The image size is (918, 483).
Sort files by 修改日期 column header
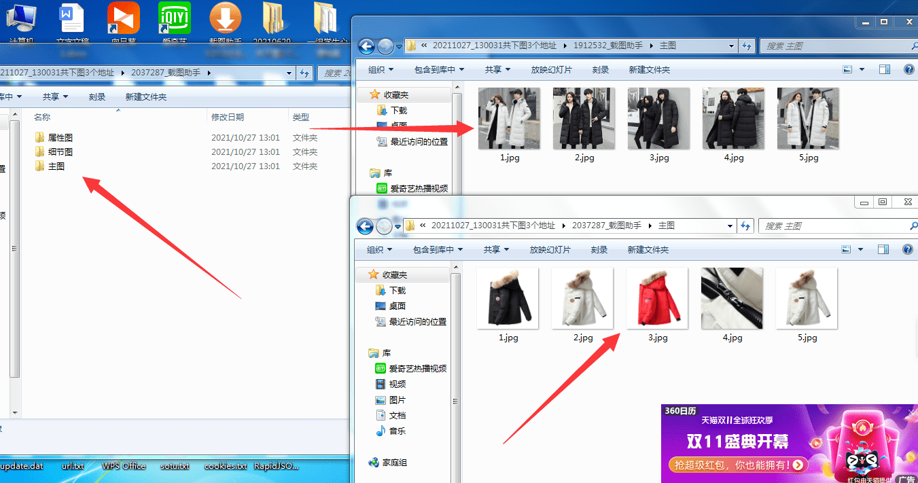[228, 118]
